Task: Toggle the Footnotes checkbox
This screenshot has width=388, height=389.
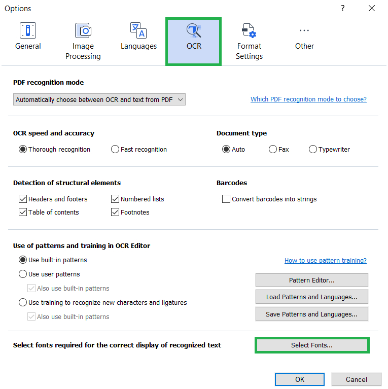Action: [x=115, y=213]
